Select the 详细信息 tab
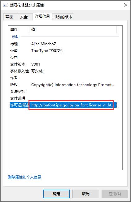Screen dimensions: 131x202 click(42, 16)
